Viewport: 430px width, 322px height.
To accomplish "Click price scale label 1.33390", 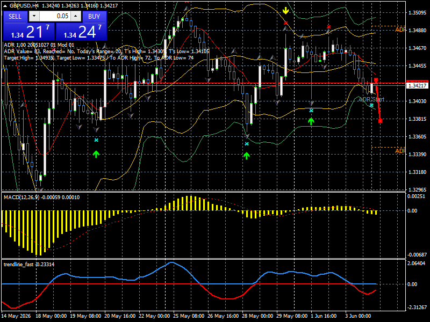I will click(x=417, y=155).
